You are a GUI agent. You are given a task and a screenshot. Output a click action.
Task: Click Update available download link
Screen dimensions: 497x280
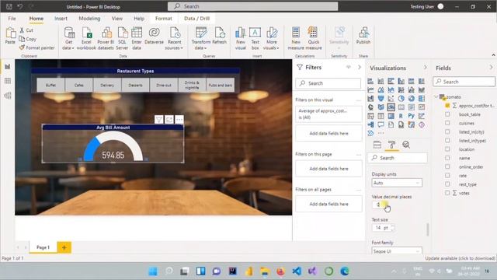(x=461, y=258)
